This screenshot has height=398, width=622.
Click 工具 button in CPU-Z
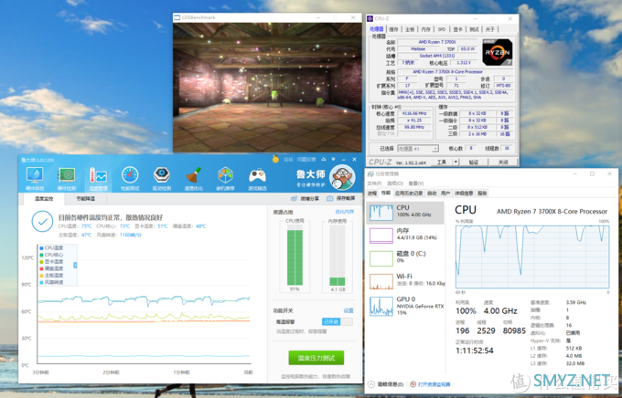pos(442,162)
